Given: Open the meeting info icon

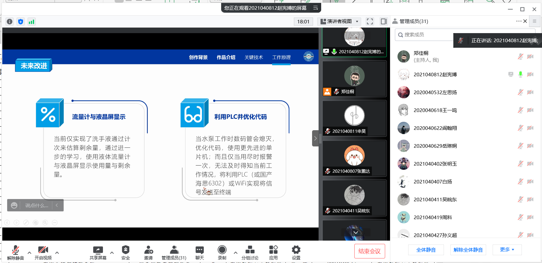Looking at the screenshot, I should pos(10,22).
